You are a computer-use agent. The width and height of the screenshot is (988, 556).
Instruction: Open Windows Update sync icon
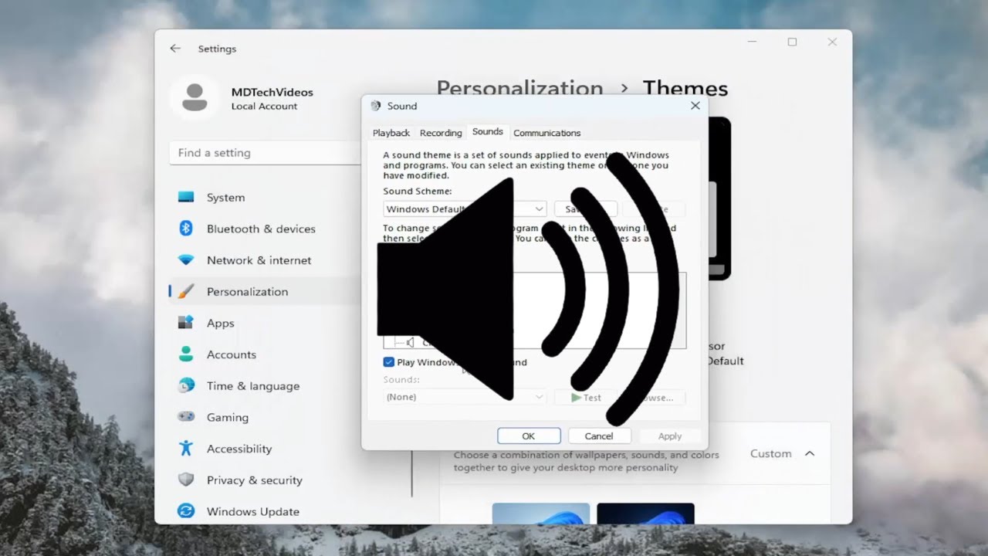(186, 511)
